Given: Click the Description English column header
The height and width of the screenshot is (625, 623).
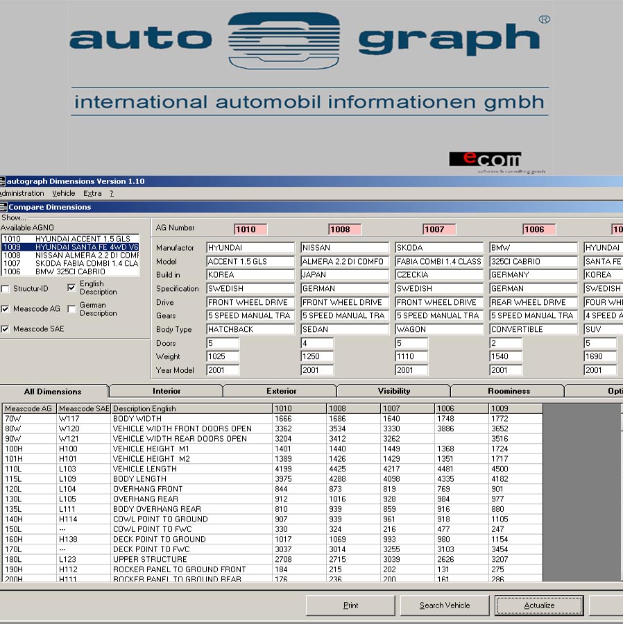Looking at the screenshot, I should pyautogui.click(x=191, y=408).
